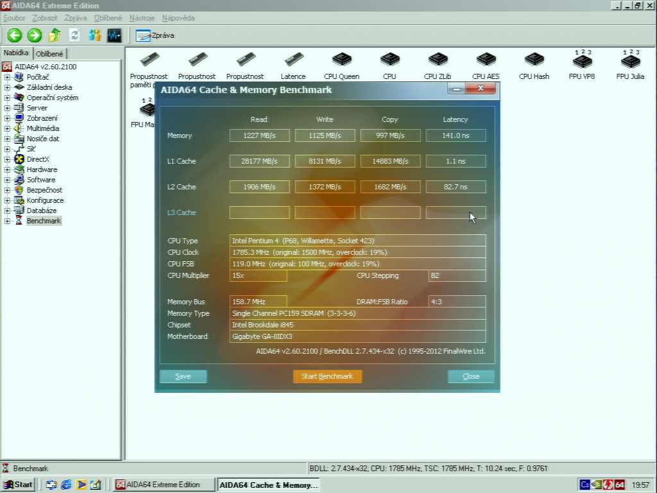Launch the CPU Queen benchmark

coord(341,65)
